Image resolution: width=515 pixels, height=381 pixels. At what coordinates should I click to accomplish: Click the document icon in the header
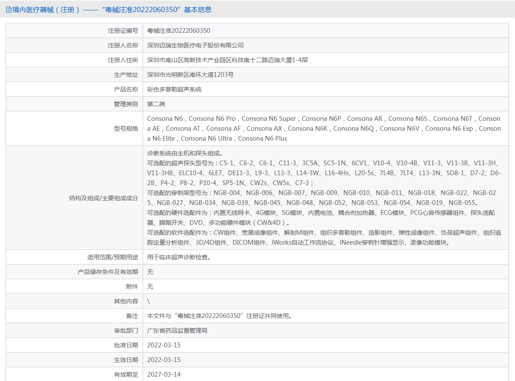click(x=9, y=9)
